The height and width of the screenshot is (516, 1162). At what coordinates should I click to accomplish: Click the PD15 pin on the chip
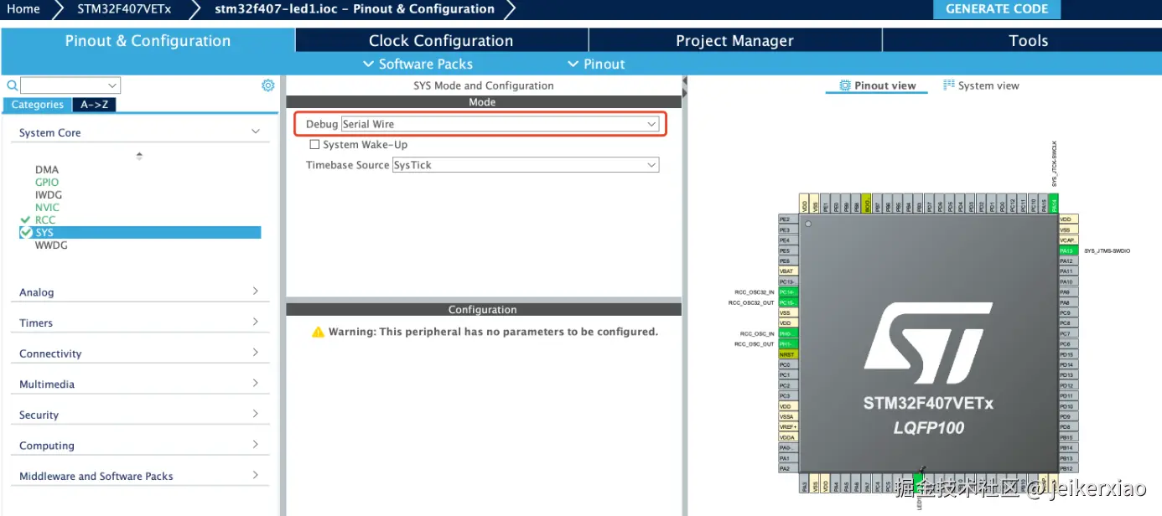1068,353
